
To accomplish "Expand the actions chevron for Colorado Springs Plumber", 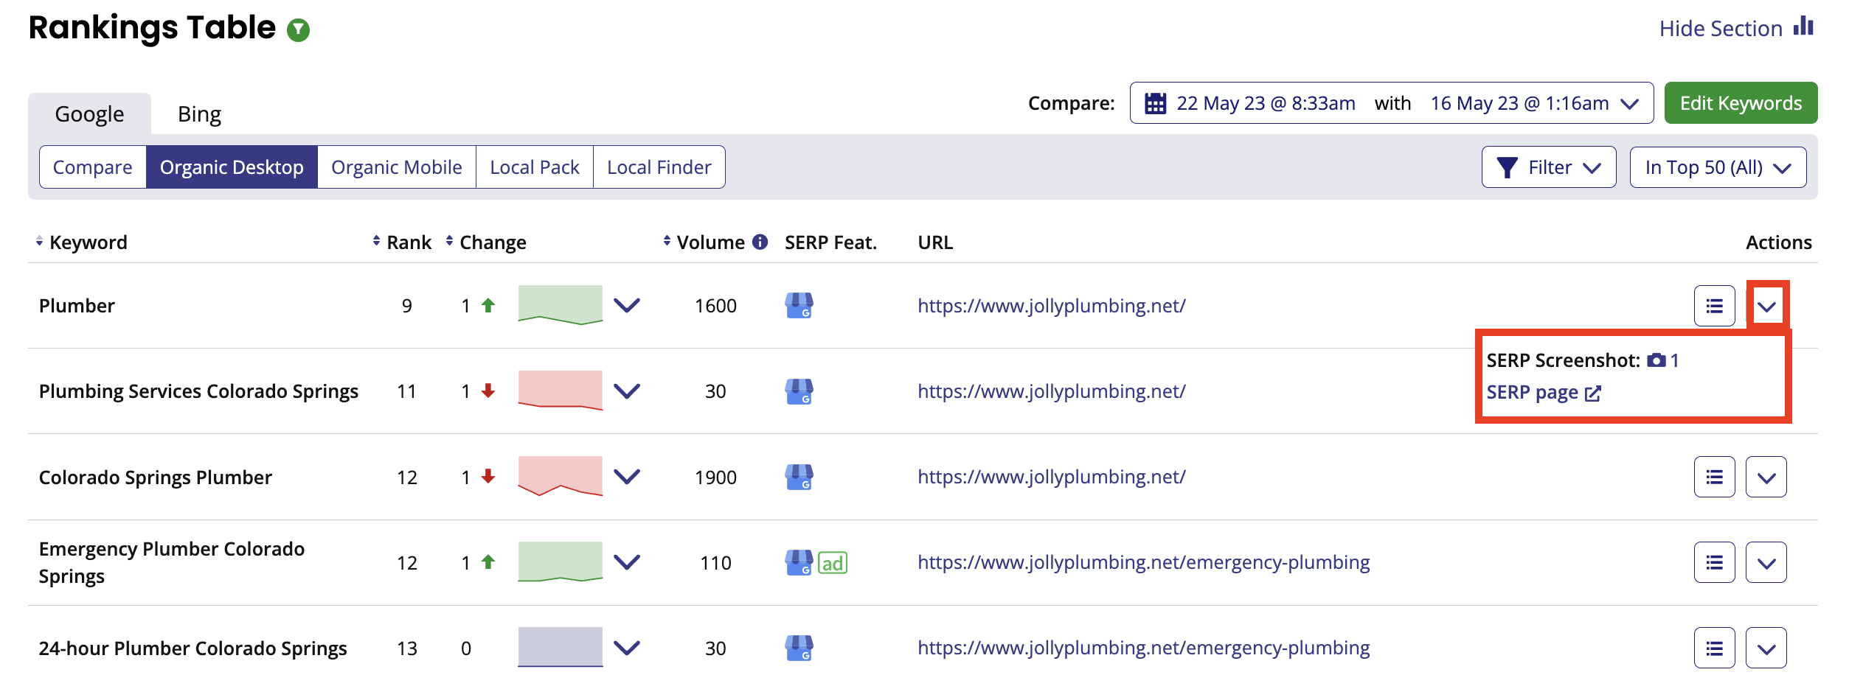I will [1766, 477].
